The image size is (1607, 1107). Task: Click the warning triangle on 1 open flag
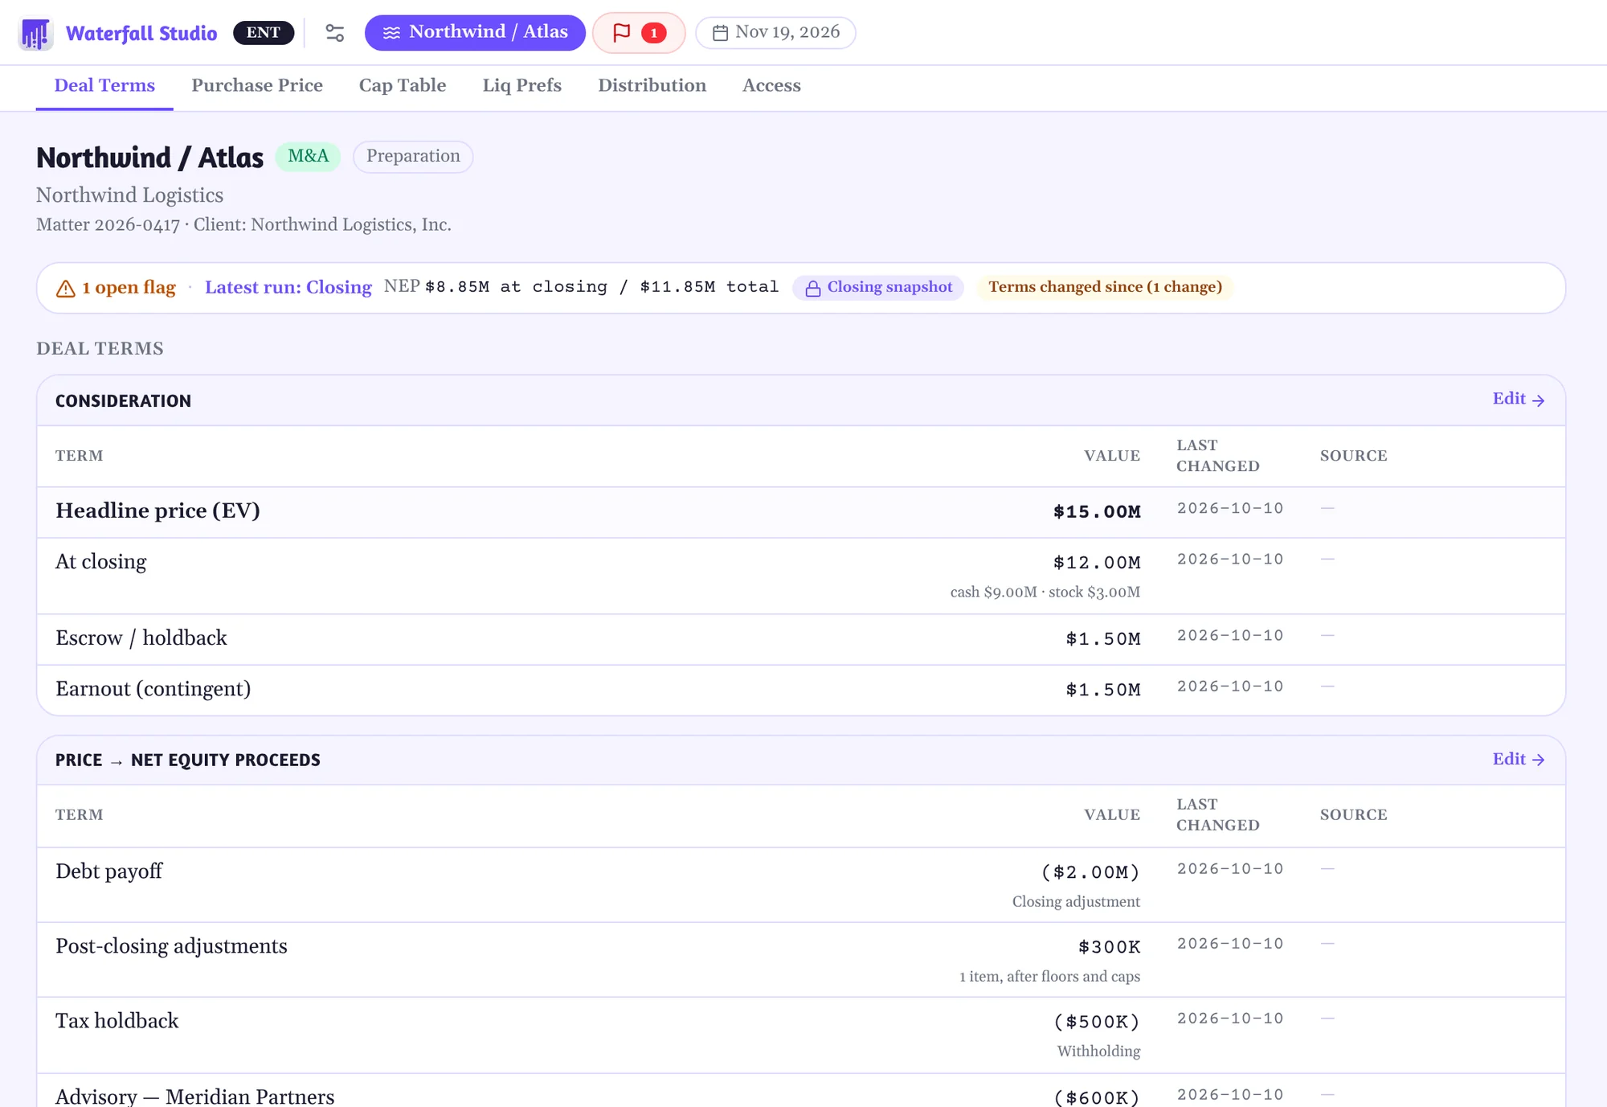[x=66, y=289]
